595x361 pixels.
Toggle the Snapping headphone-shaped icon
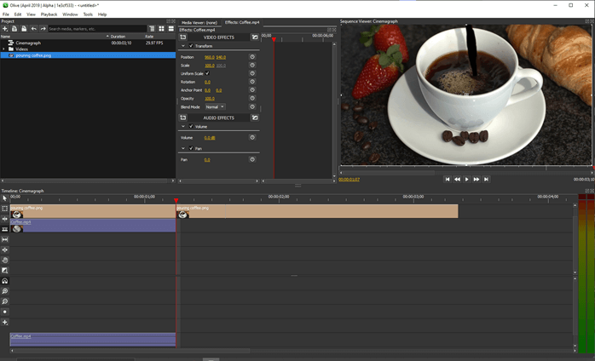pyautogui.click(x=4, y=281)
